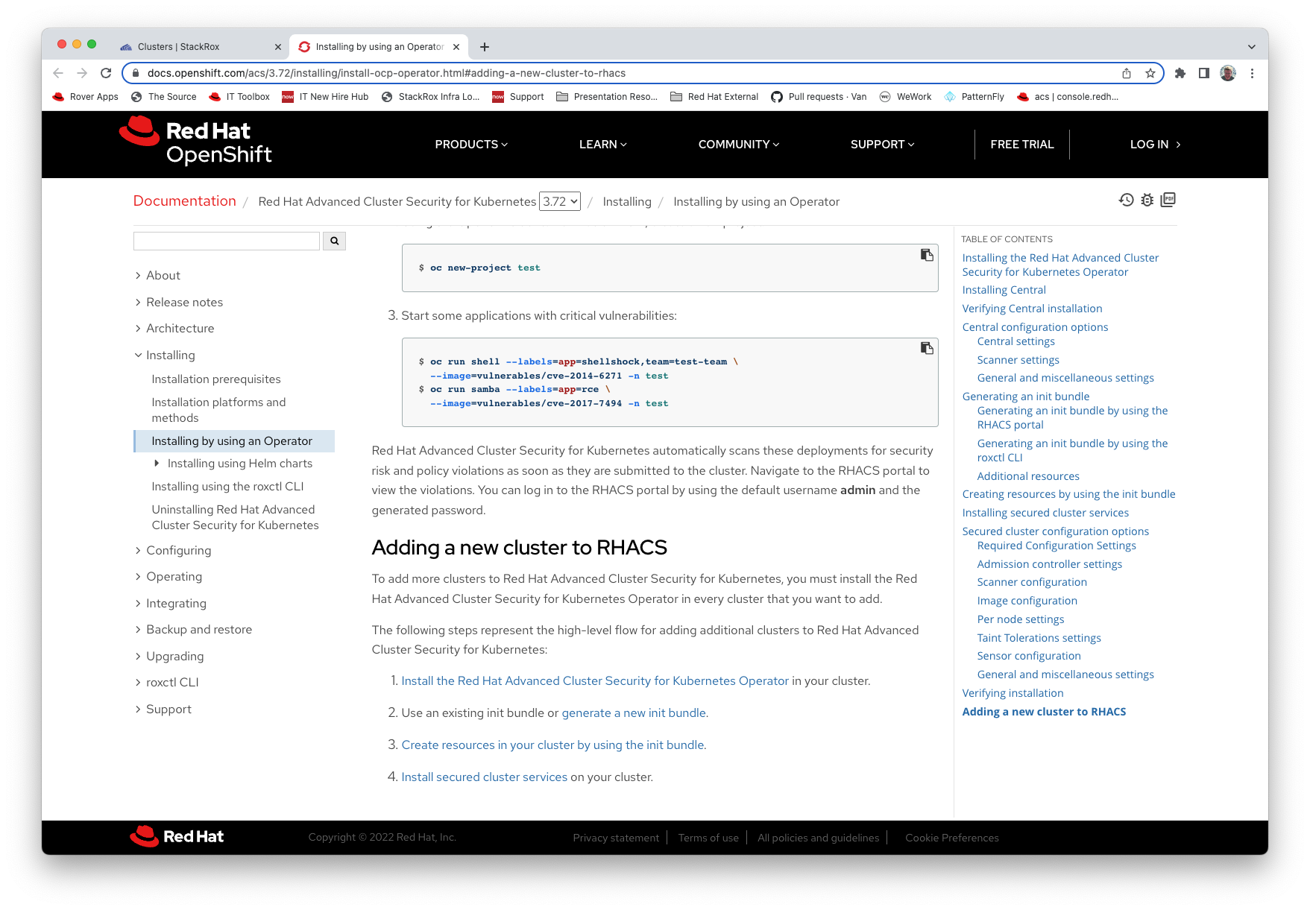Open the Pull requests GitHub bookmark

819,97
